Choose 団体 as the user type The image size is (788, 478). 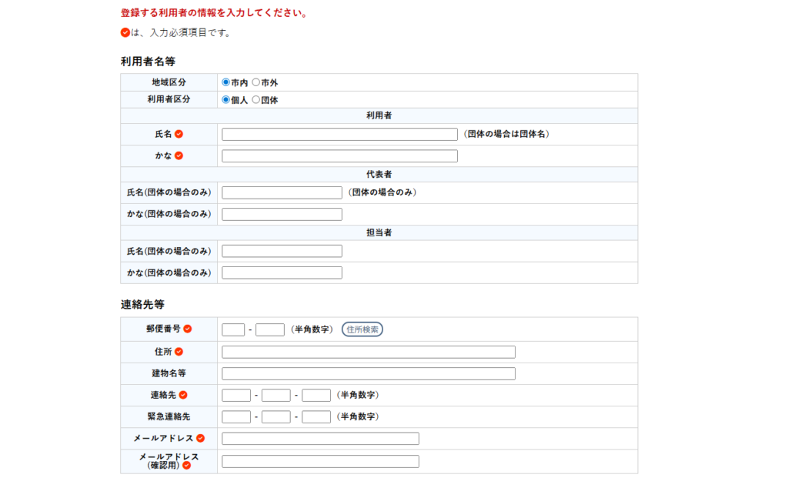256,100
